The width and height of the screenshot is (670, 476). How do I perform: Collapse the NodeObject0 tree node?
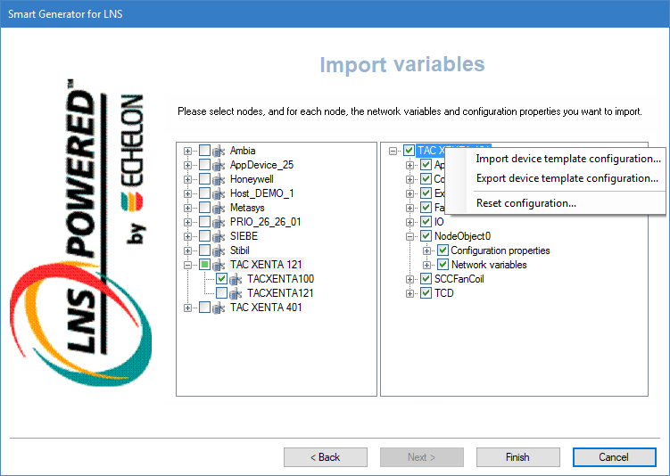tap(410, 236)
